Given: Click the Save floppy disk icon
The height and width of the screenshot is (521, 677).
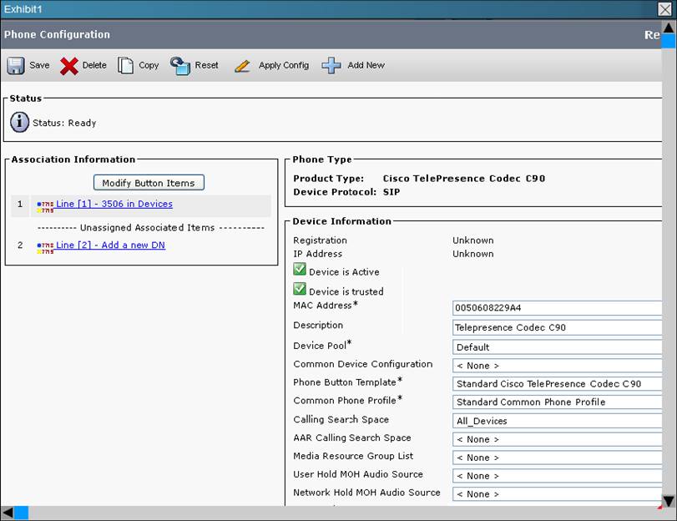Looking at the screenshot, I should point(16,65).
